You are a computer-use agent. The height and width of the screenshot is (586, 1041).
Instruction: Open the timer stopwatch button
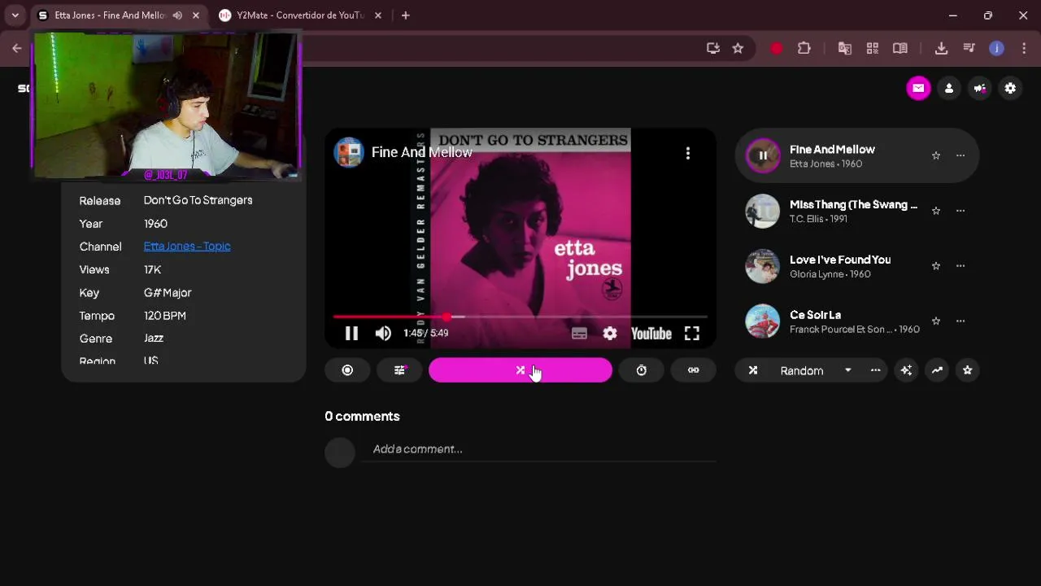(642, 370)
